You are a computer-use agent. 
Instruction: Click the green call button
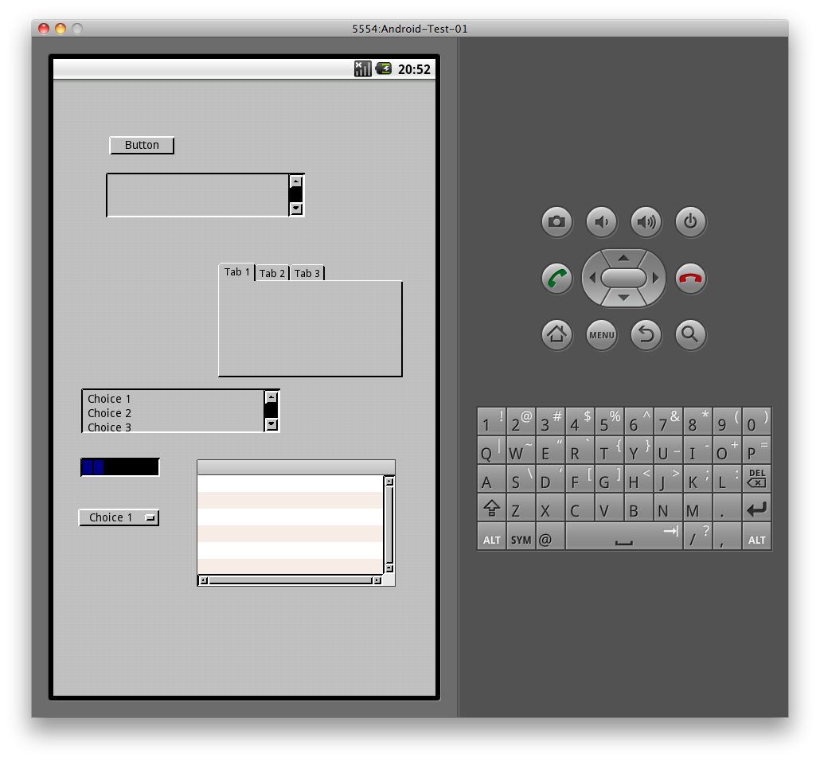(556, 279)
